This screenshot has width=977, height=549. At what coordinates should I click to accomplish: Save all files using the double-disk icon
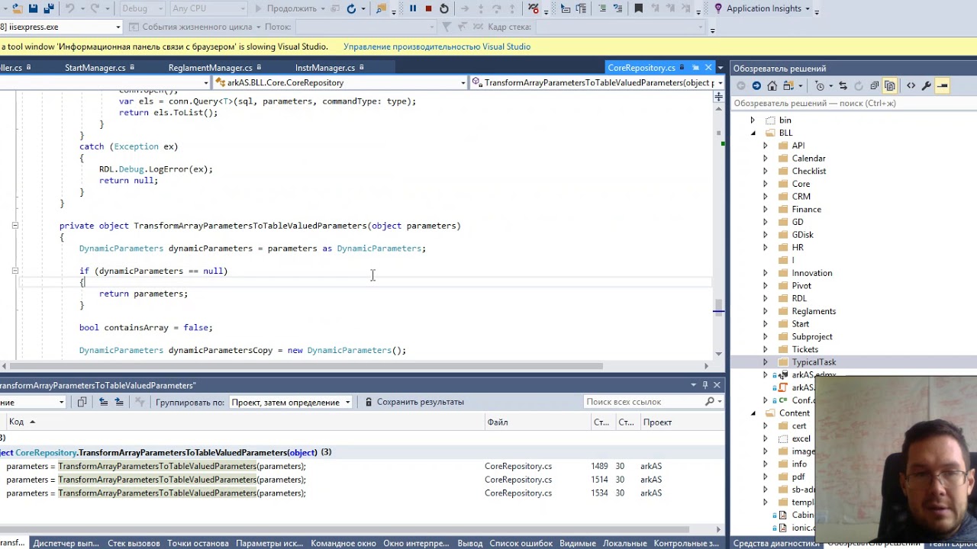(x=50, y=8)
